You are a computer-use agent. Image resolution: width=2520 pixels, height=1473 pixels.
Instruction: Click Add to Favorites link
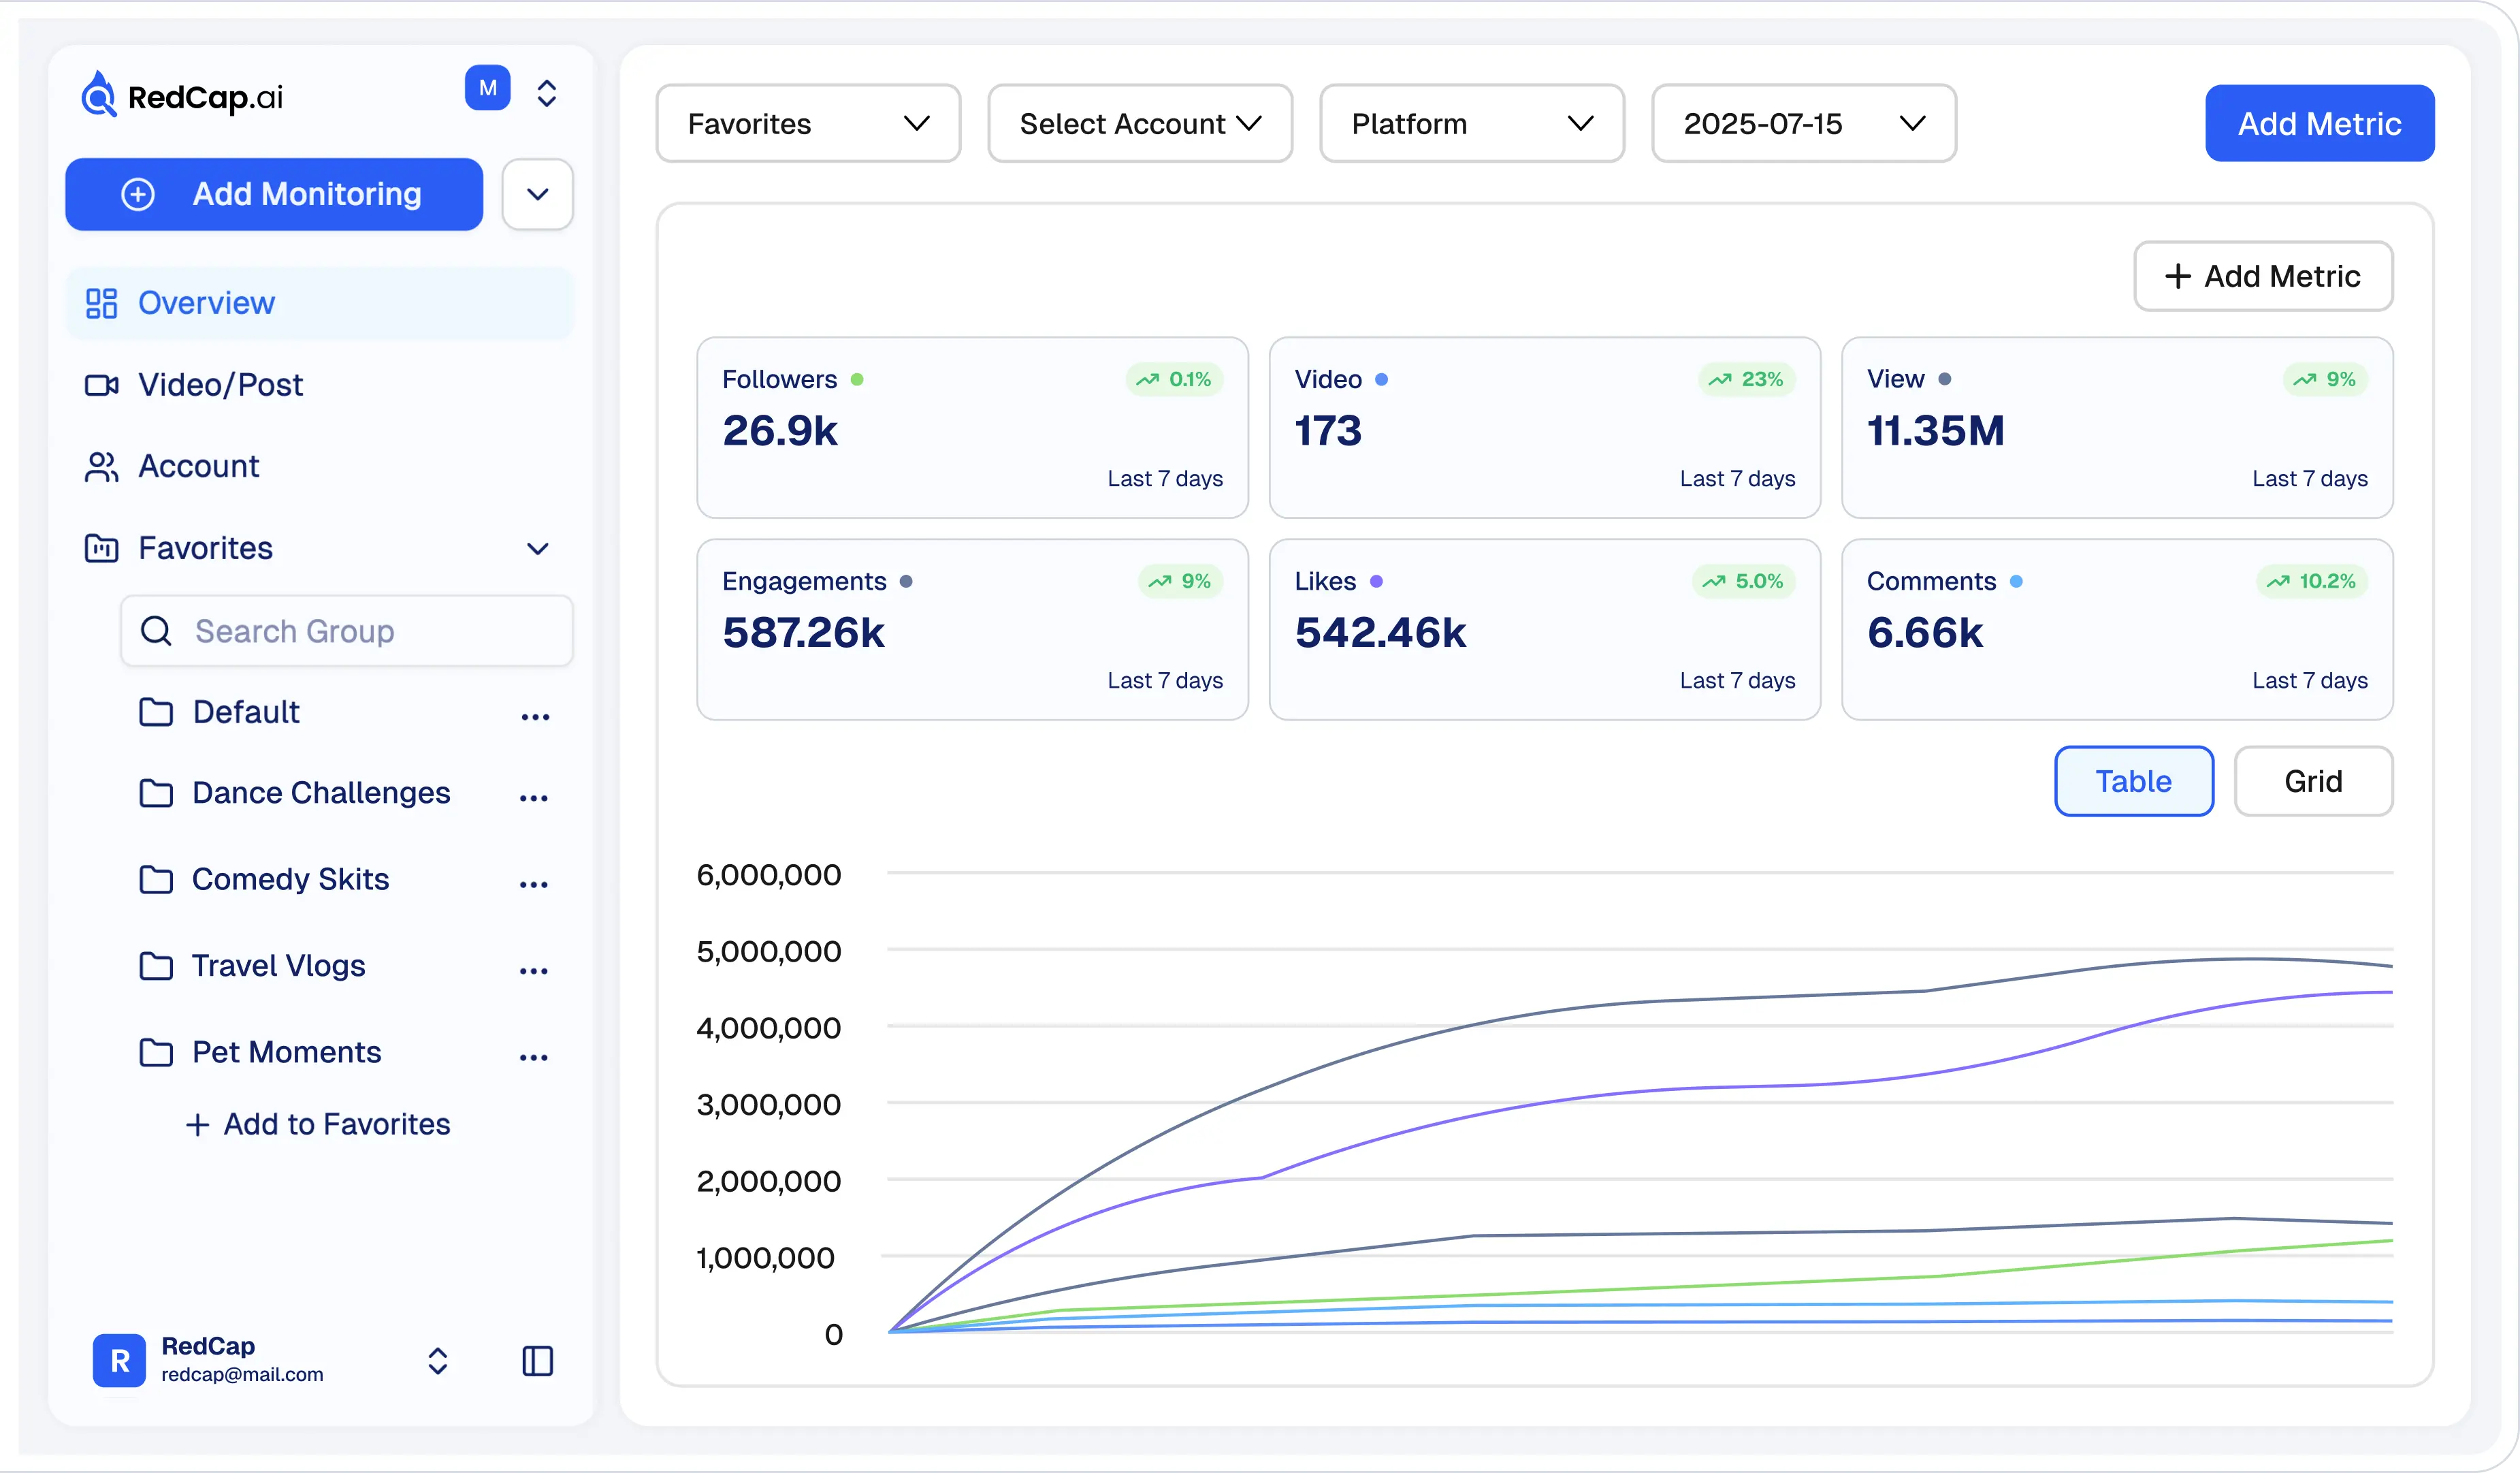318,1125
